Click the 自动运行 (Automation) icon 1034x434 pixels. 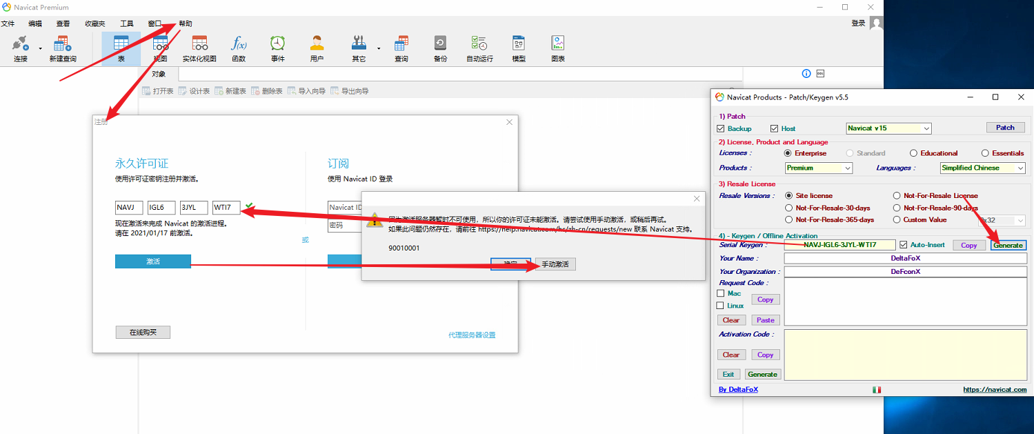(479, 48)
